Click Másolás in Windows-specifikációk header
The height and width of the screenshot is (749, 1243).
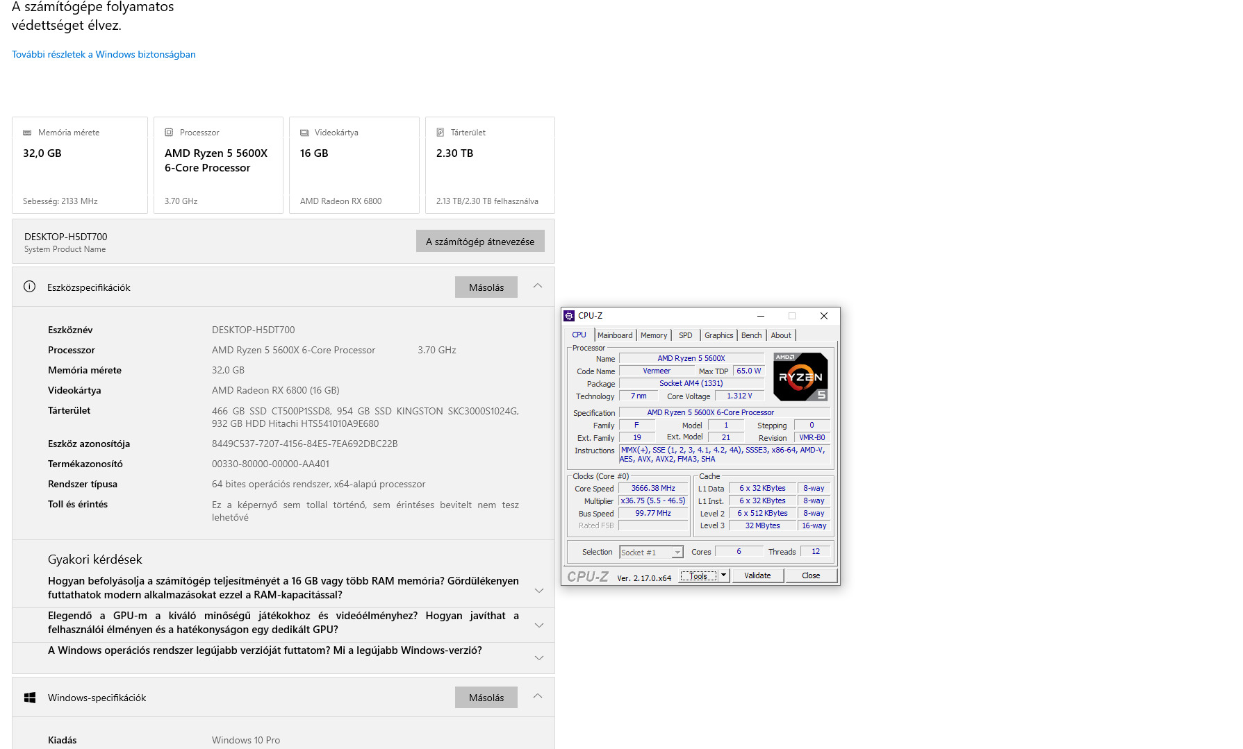coord(486,698)
